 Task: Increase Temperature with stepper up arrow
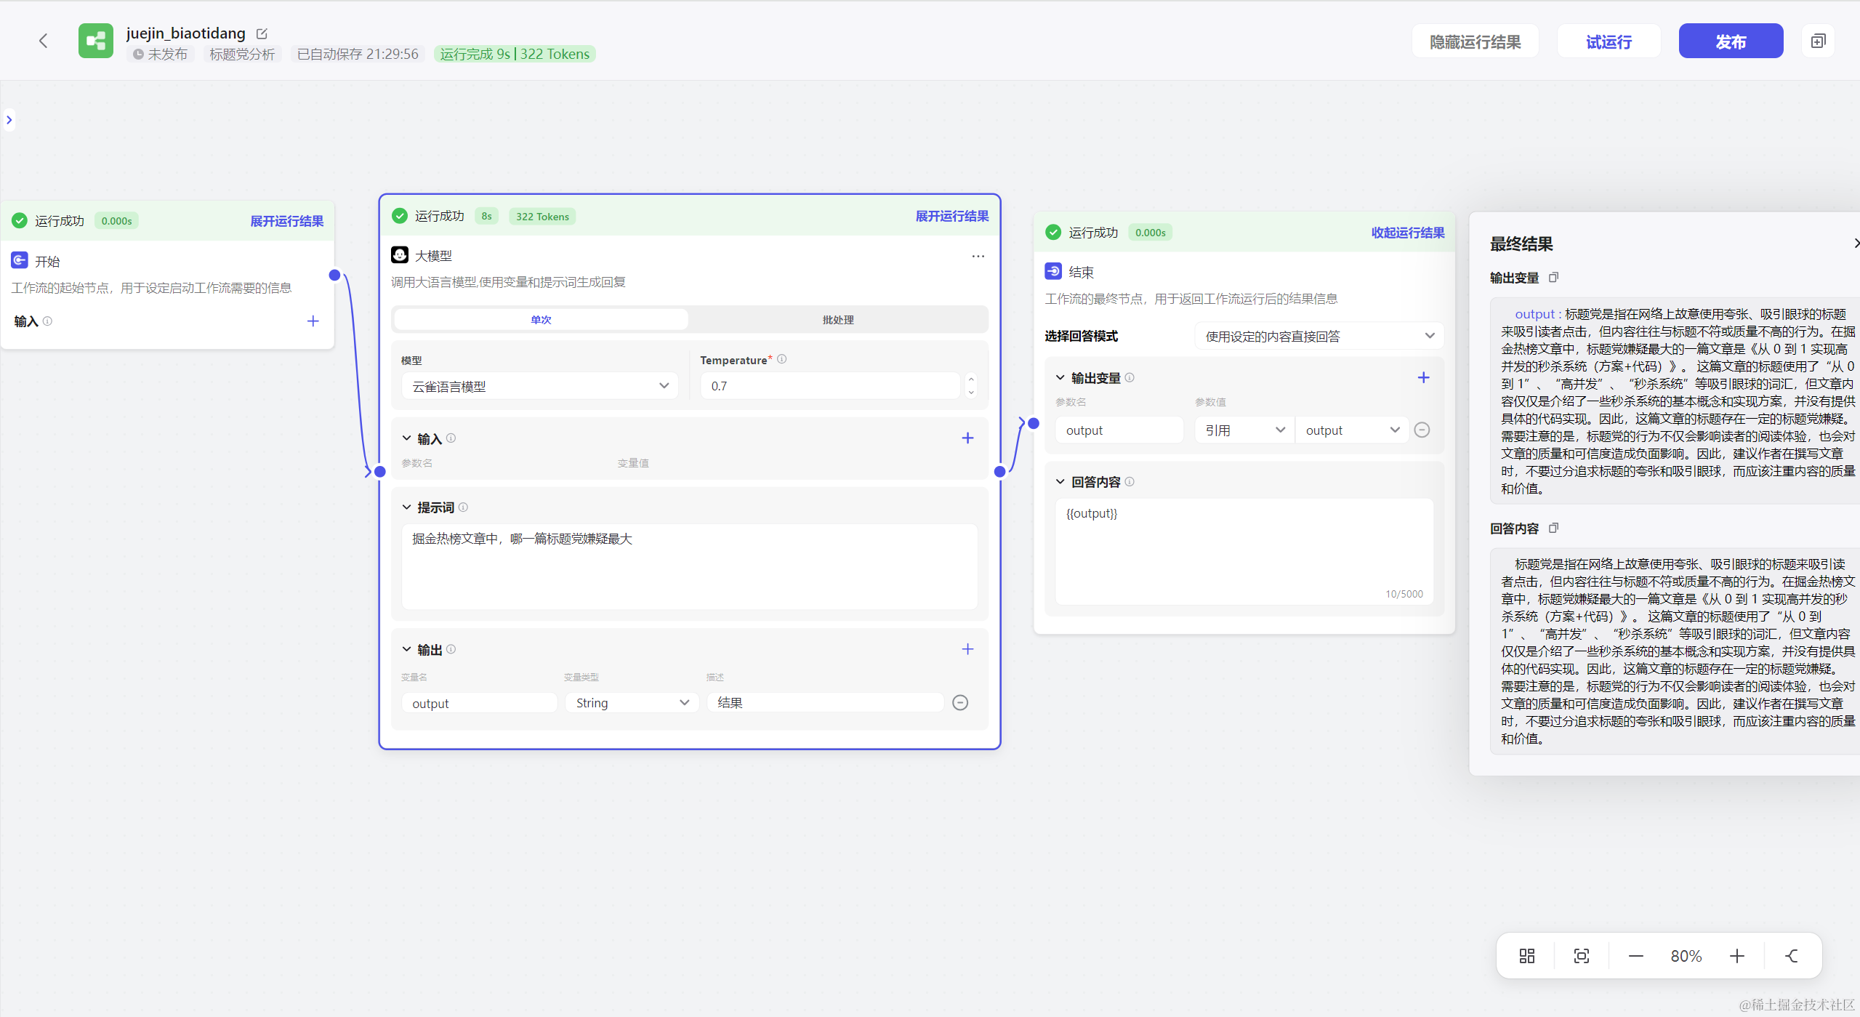971,379
